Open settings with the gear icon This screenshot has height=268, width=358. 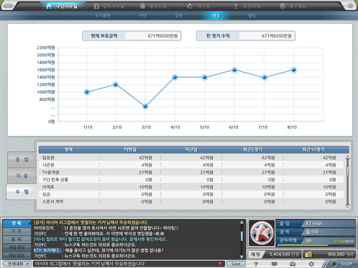pyautogui.click(x=311, y=264)
